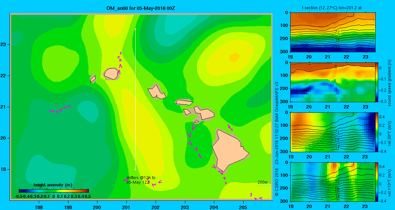Click longitude tick label 203 on the main map
Image resolution: width=395 pixels, height=210 pixels.
185,207
